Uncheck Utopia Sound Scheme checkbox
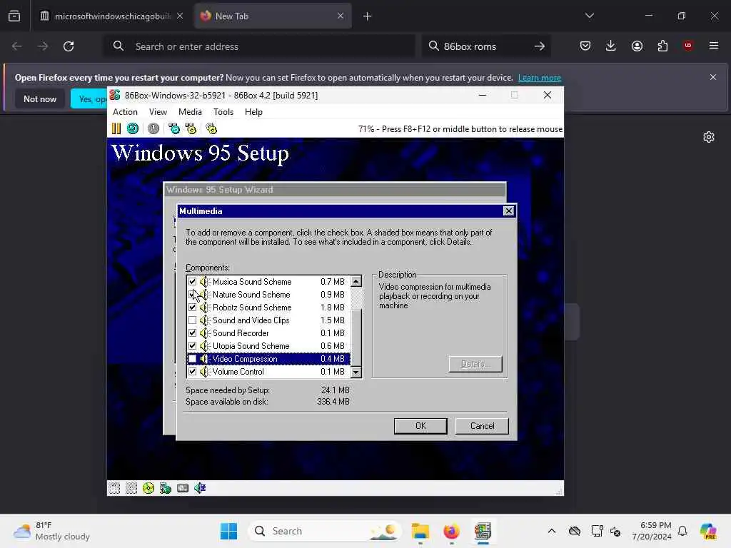Screen dimensions: 731x548 tap(192, 346)
